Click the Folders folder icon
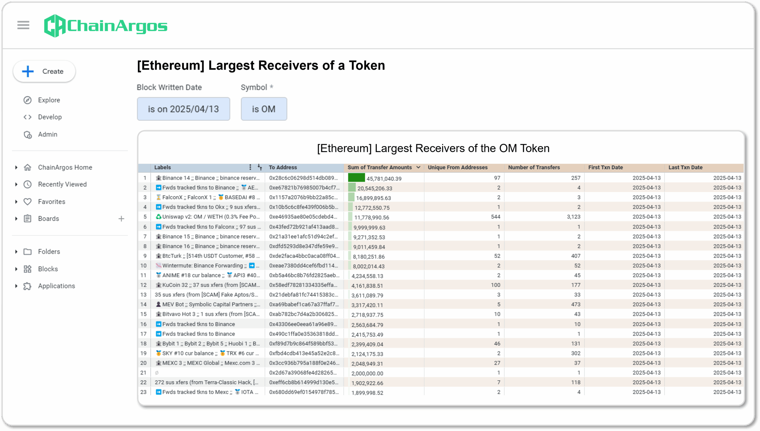 [x=28, y=252]
